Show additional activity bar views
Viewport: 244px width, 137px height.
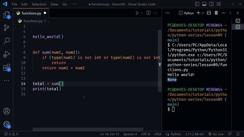coord(6,80)
